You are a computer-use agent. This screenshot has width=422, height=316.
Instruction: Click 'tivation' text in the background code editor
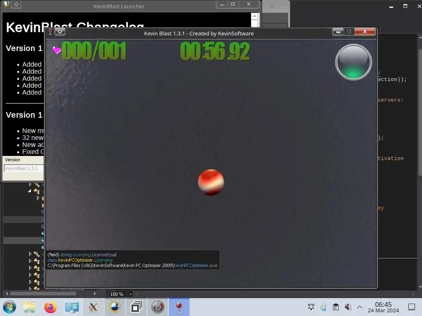click(391, 158)
